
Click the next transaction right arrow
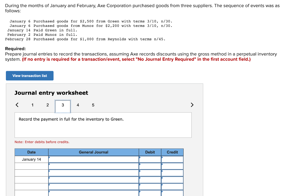pyautogui.click(x=192, y=105)
